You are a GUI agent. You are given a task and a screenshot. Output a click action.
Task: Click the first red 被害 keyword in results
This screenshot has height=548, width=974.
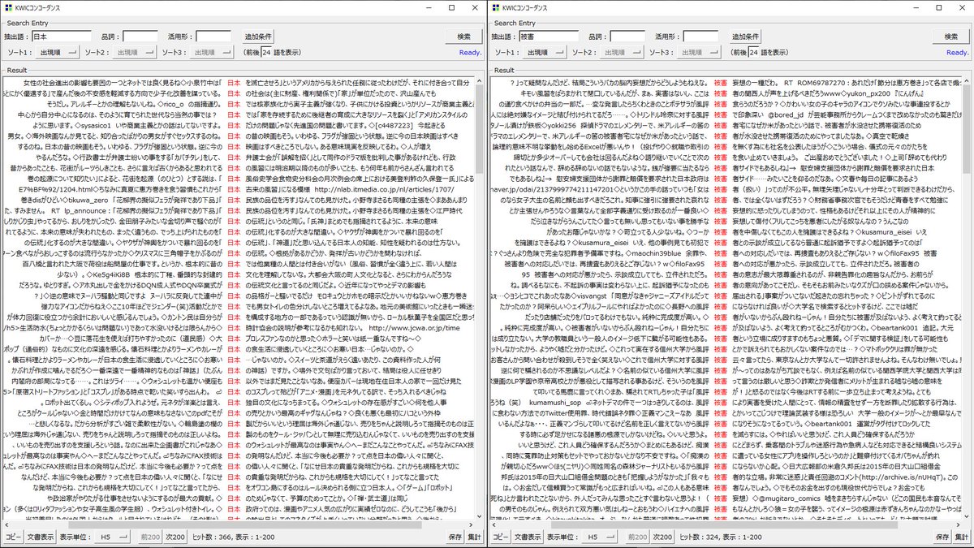tap(720, 83)
